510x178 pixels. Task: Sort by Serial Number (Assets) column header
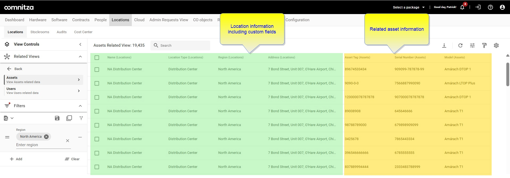coord(410,57)
